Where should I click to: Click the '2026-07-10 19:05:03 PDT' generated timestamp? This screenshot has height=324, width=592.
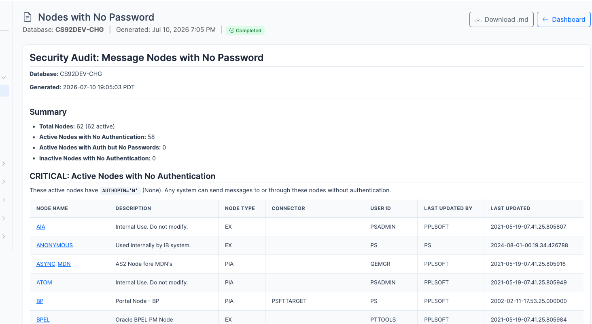pyautogui.click(x=99, y=87)
